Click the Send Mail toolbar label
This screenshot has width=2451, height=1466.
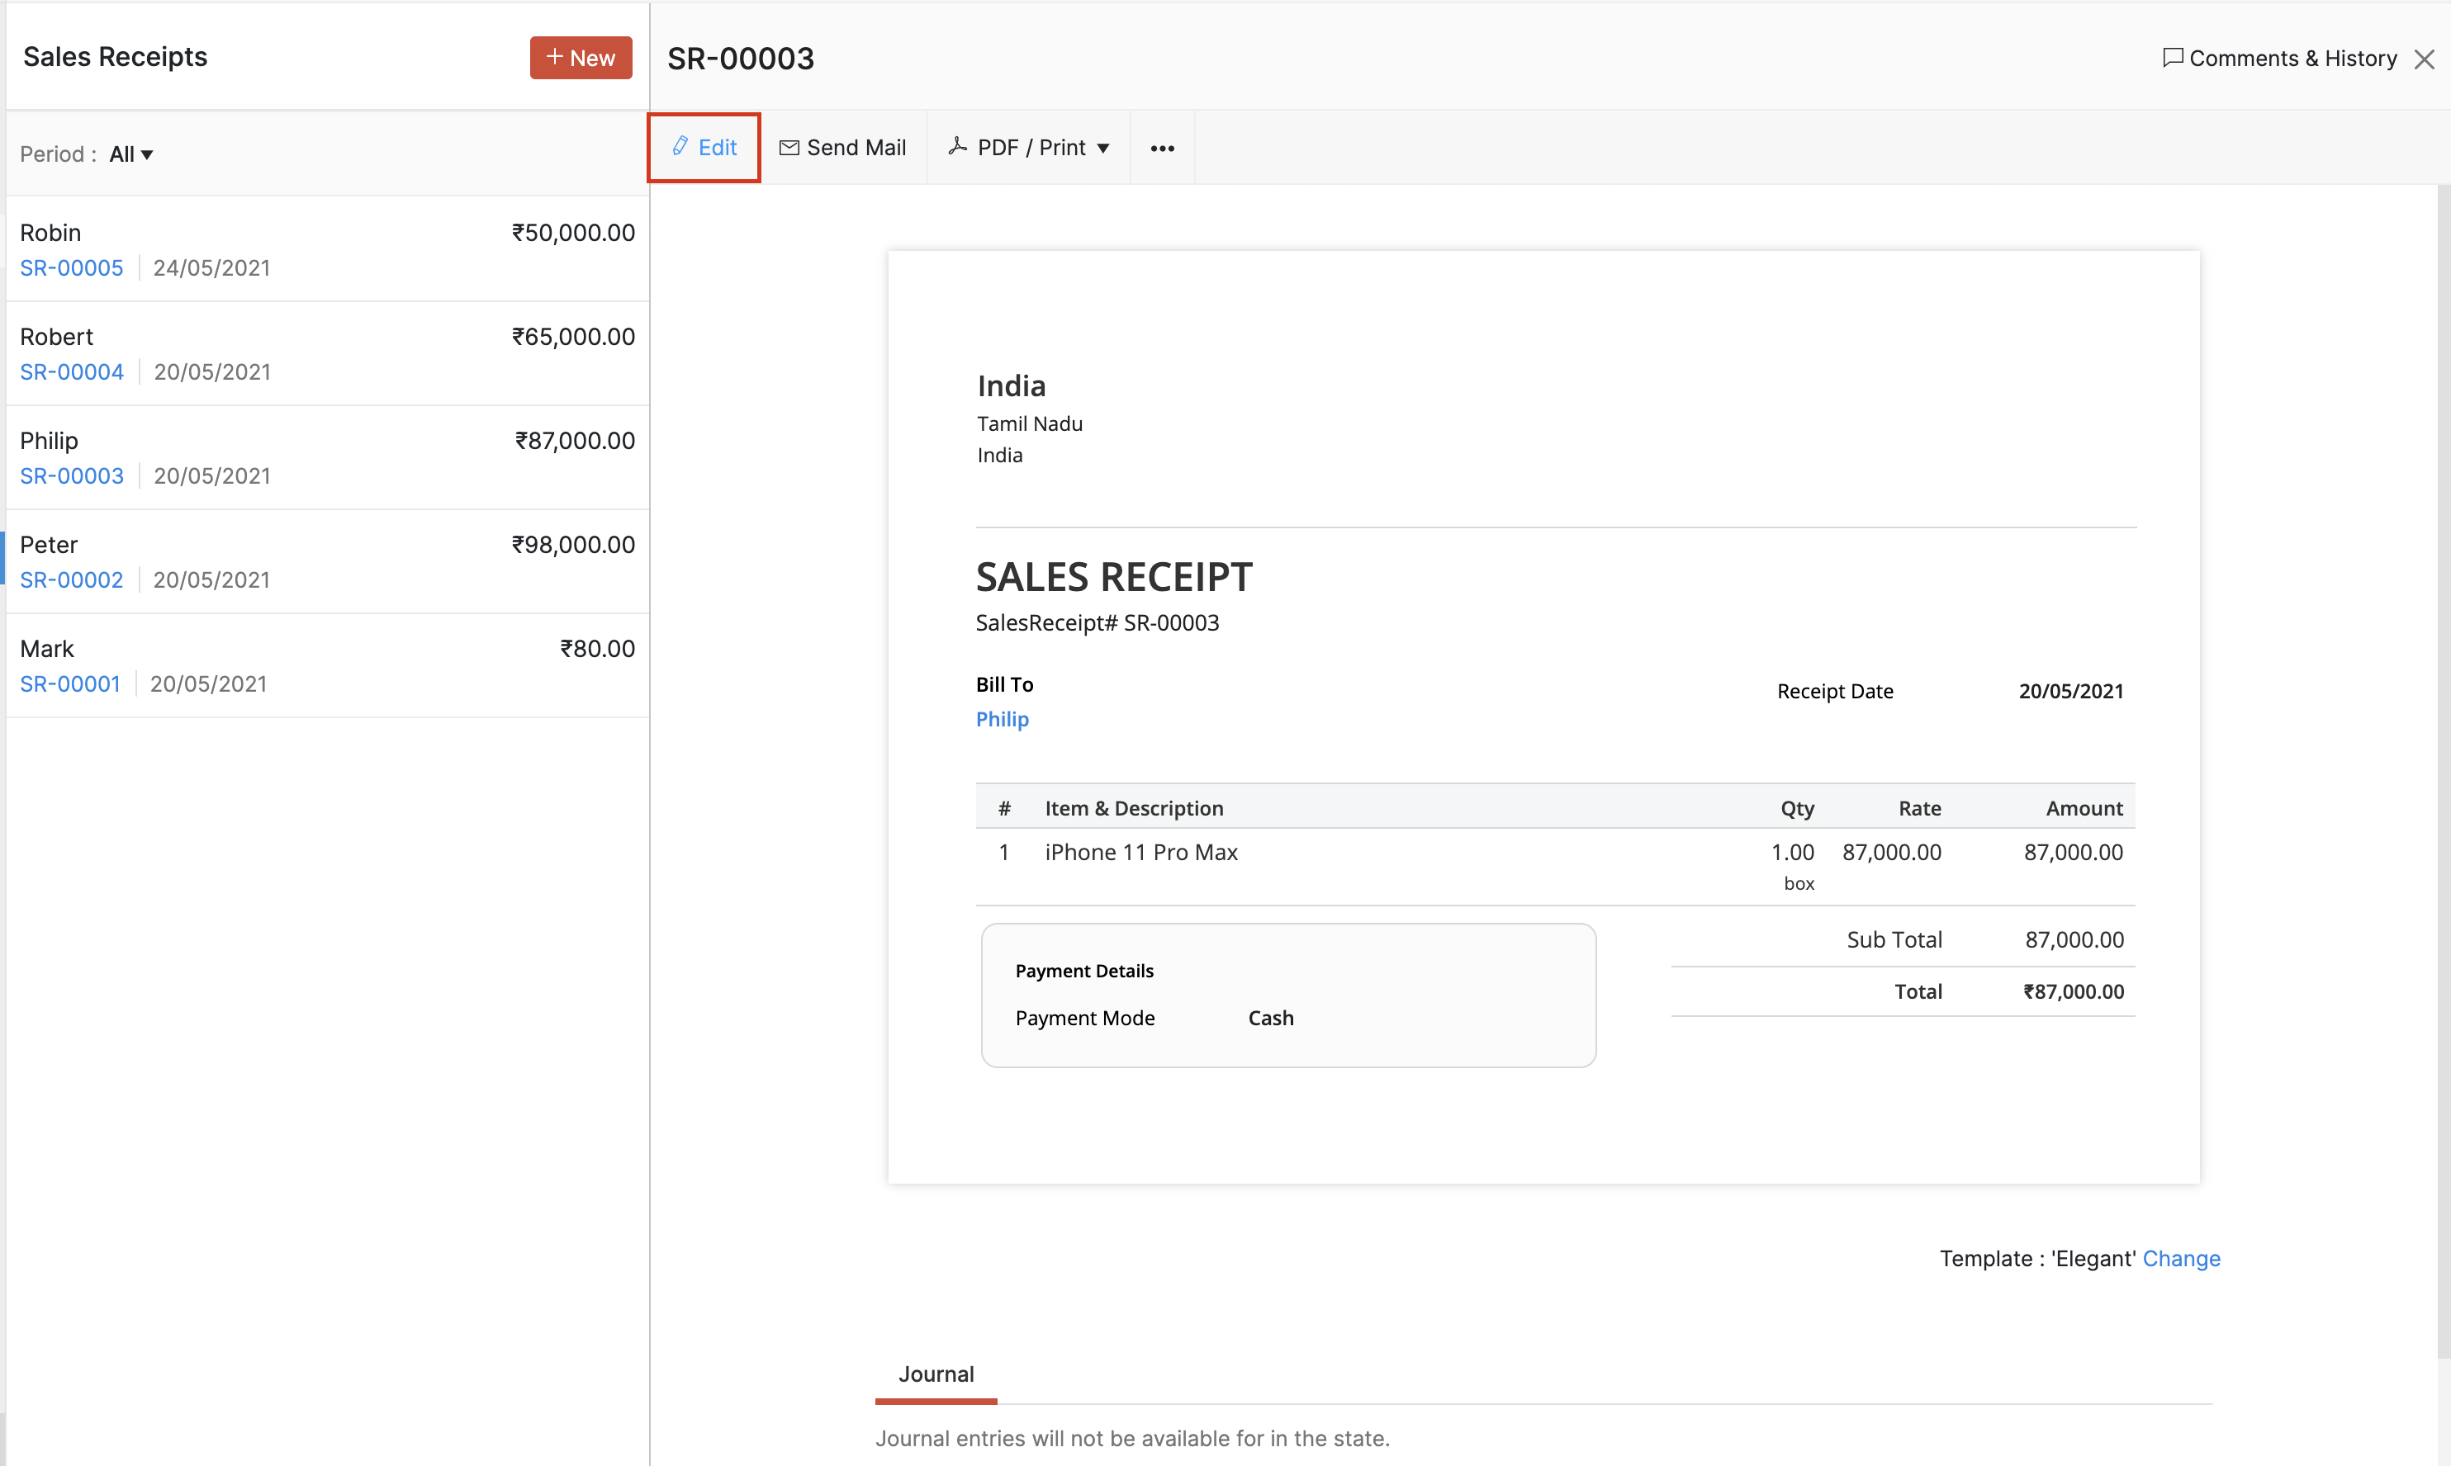pos(856,147)
